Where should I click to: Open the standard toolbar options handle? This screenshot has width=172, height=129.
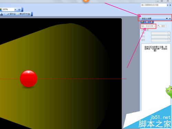22,10
